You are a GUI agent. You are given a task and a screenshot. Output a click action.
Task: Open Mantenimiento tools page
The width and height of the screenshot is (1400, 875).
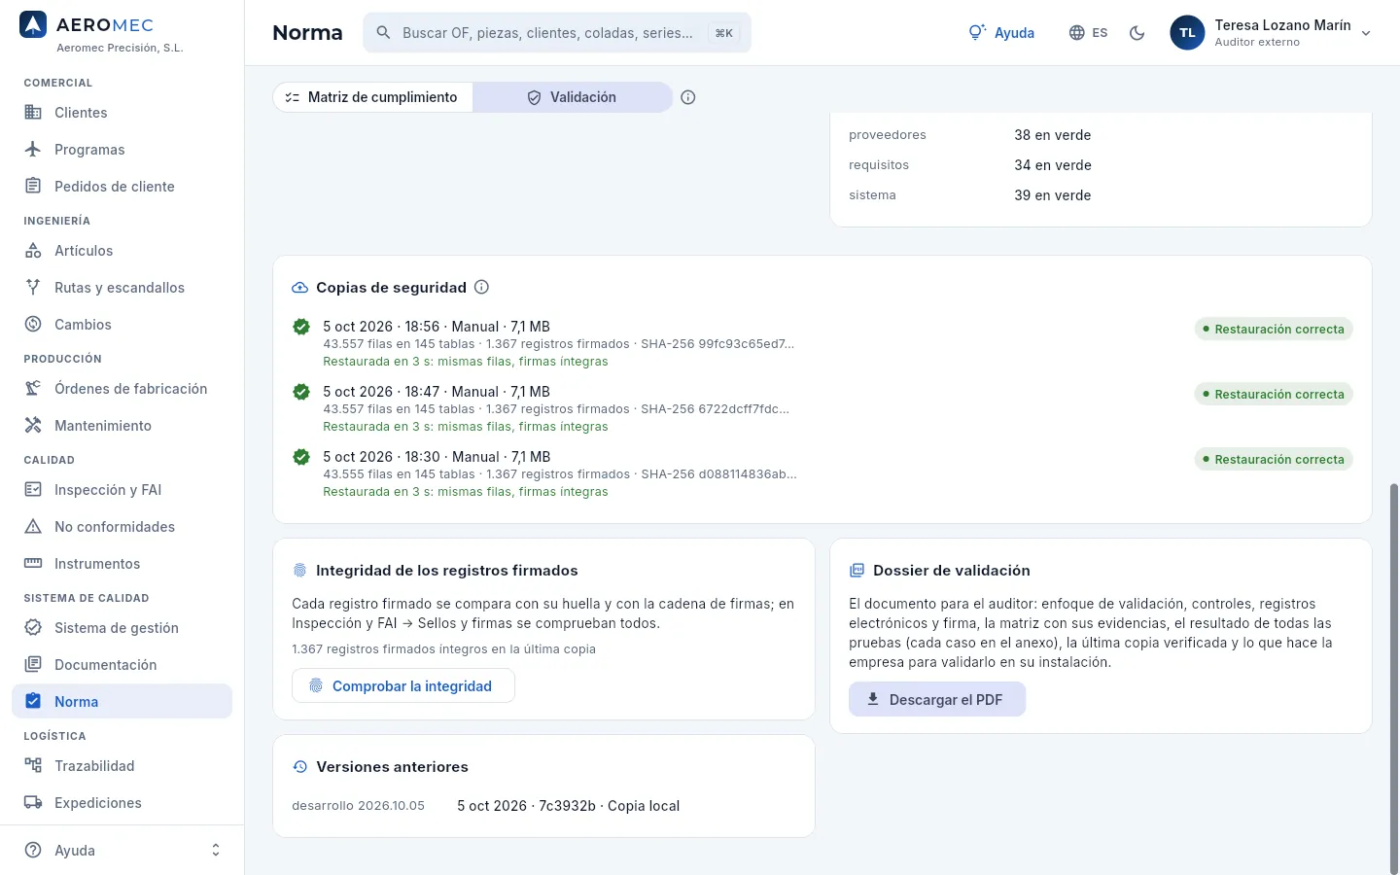(x=122, y=426)
